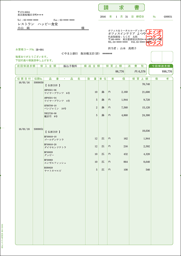This screenshot has height=256, width=181.
Task: Click the 請求書 title heading
Action: [122, 7]
